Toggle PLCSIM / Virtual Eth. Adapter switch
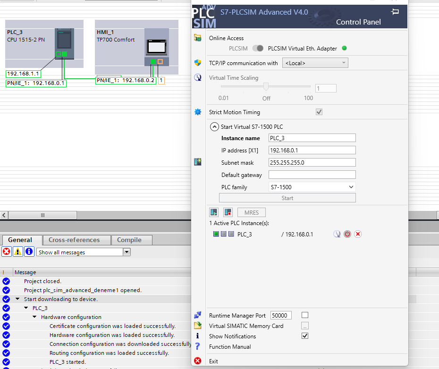439x369 pixels. coord(258,49)
